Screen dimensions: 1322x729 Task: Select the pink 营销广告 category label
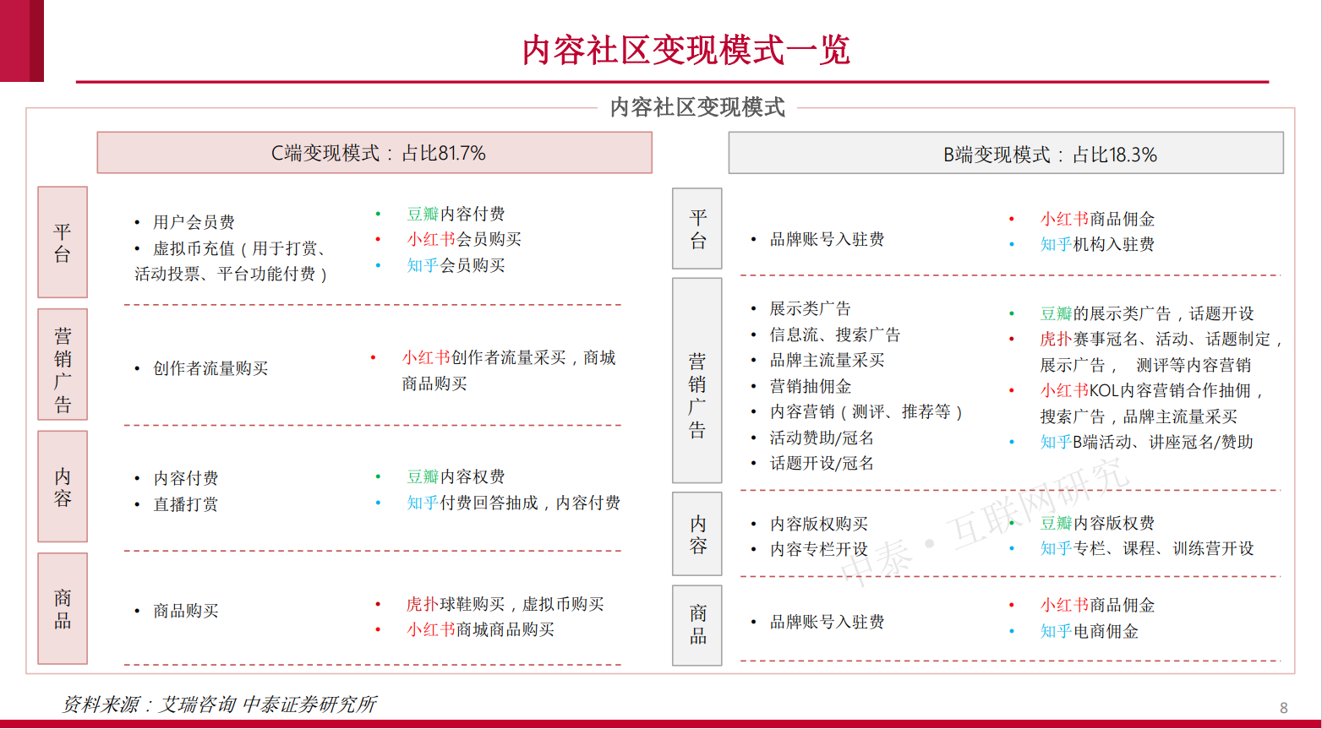(x=63, y=365)
